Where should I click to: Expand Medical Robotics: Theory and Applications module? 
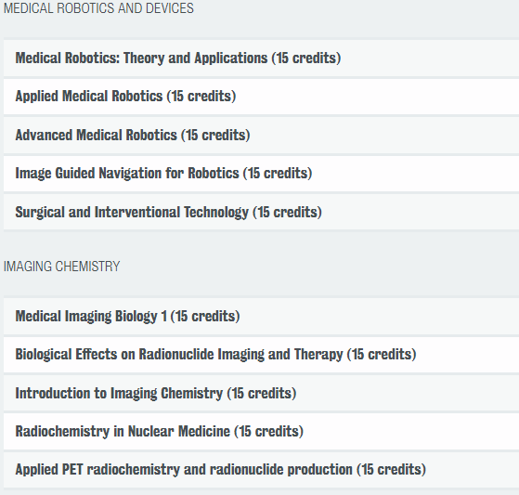click(x=261, y=58)
